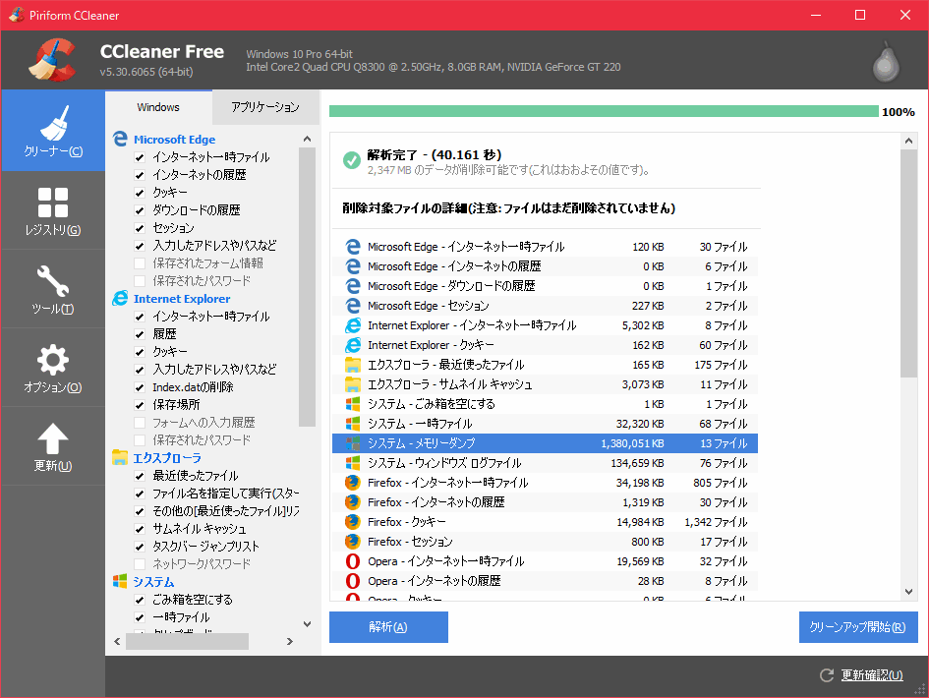This screenshot has width=929, height=698.
Task: Click results list scrollbar up arrow
Action: (909, 141)
